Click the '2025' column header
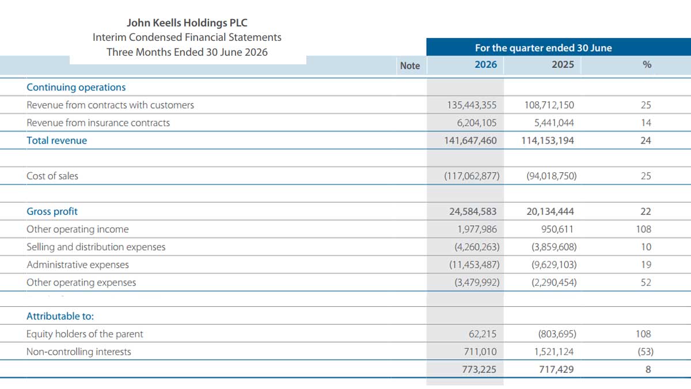 click(x=563, y=65)
